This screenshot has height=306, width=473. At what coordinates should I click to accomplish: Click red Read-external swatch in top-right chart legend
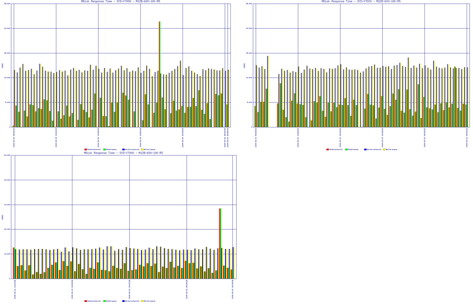[x=328, y=150]
